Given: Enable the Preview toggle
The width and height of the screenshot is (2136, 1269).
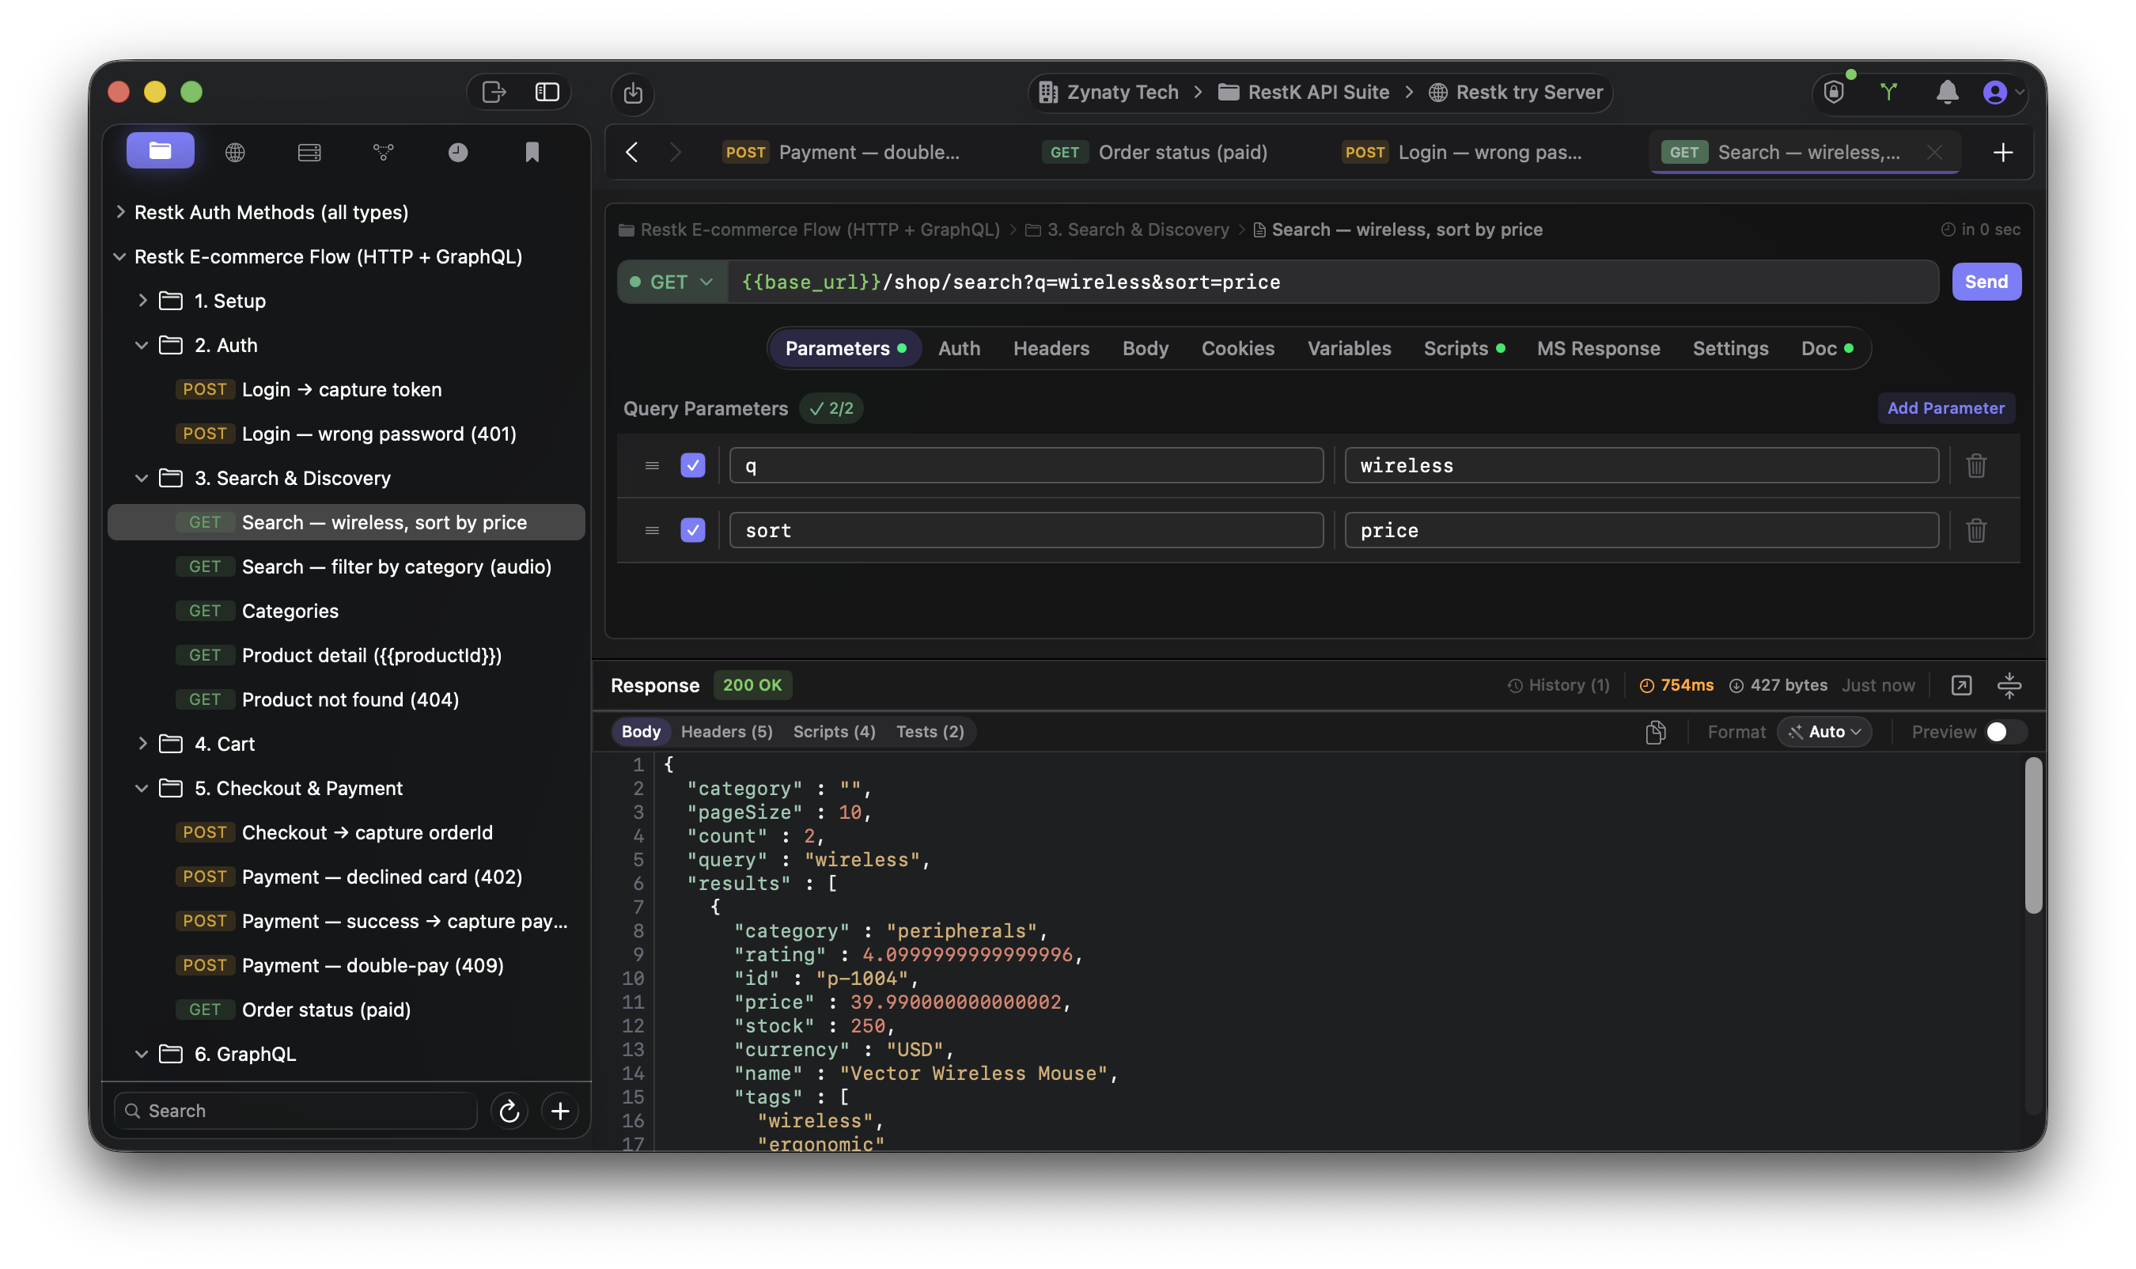Looking at the screenshot, I should (x=2005, y=732).
